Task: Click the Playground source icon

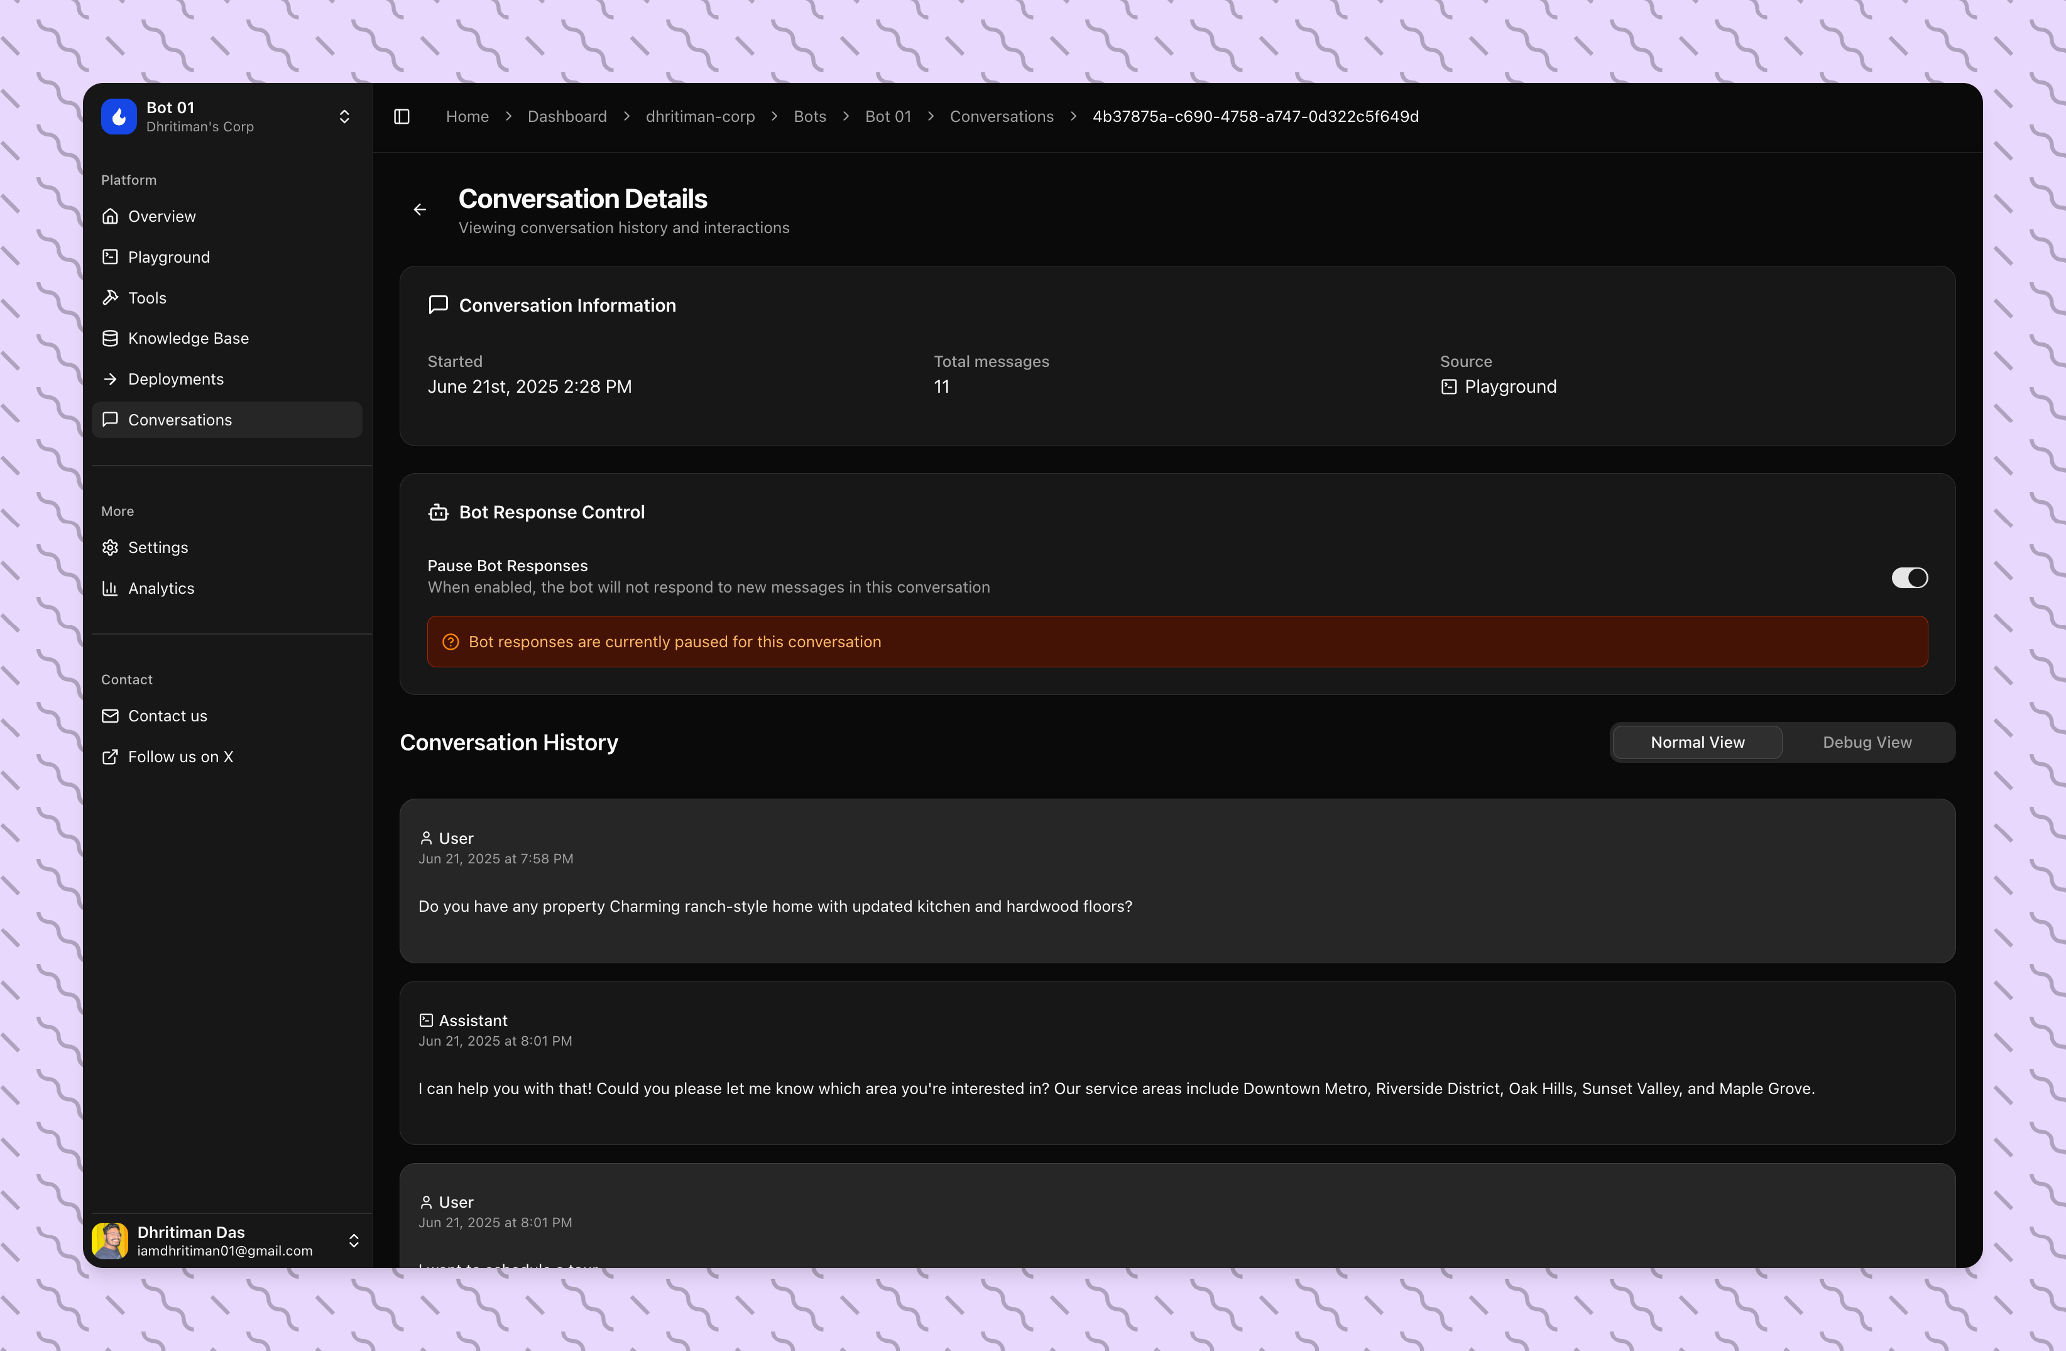Action: pos(1449,387)
